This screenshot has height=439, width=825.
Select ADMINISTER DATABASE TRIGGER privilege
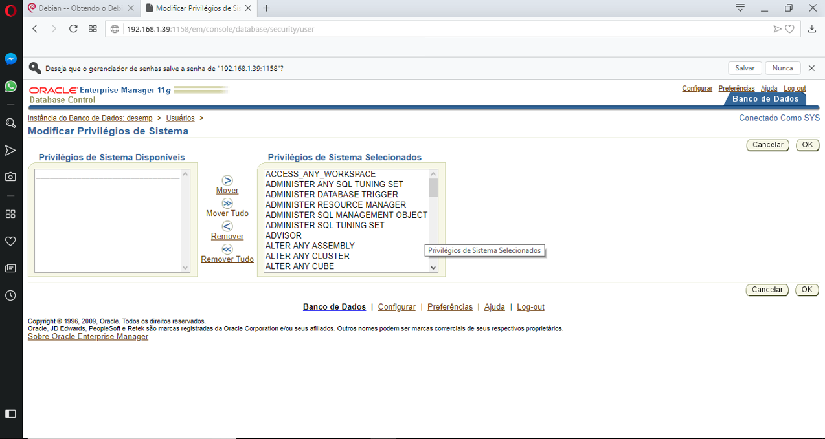click(x=332, y=195)
